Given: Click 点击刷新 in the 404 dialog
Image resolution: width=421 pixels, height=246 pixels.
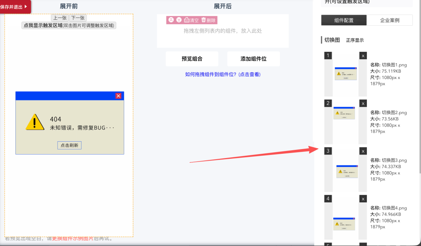Looking at the screenshot, I should click(69, 145).
